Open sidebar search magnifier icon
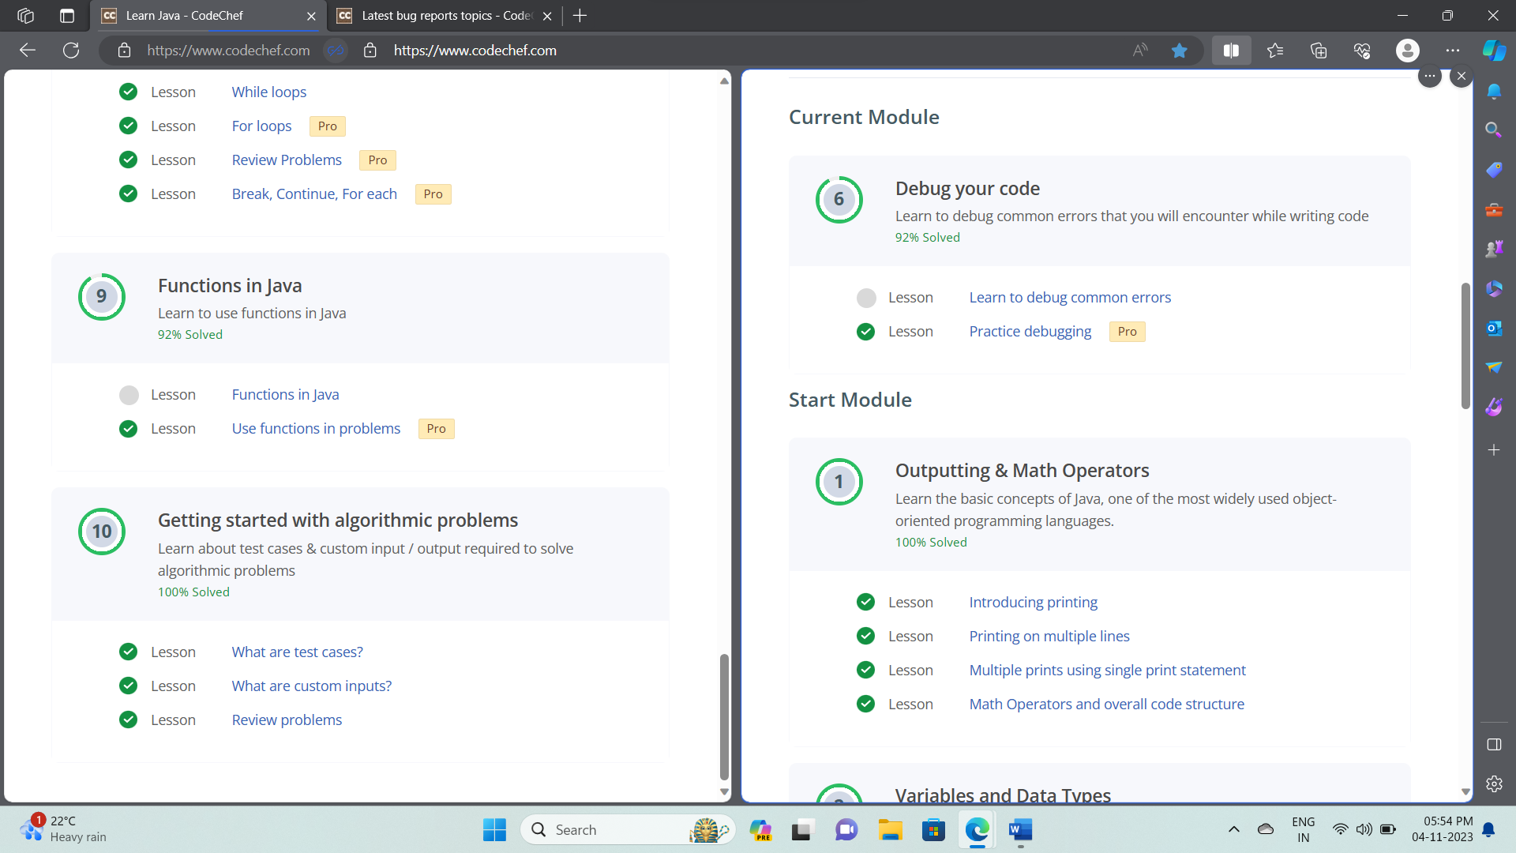 [x=1493, y=130]
